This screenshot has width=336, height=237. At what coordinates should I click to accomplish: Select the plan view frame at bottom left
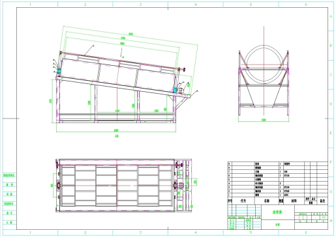[123, 186]
